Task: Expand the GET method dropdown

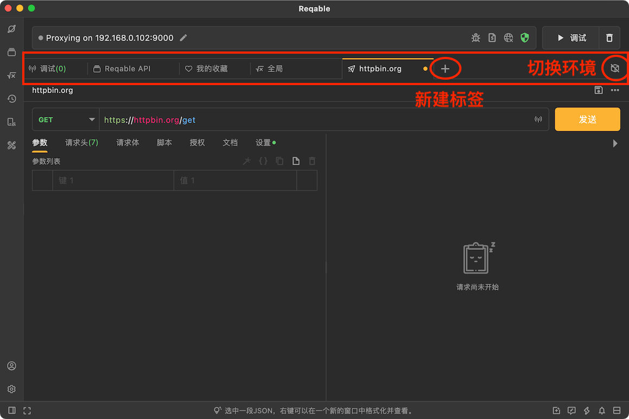Action: pyautogui.click(x=66, y=119)
